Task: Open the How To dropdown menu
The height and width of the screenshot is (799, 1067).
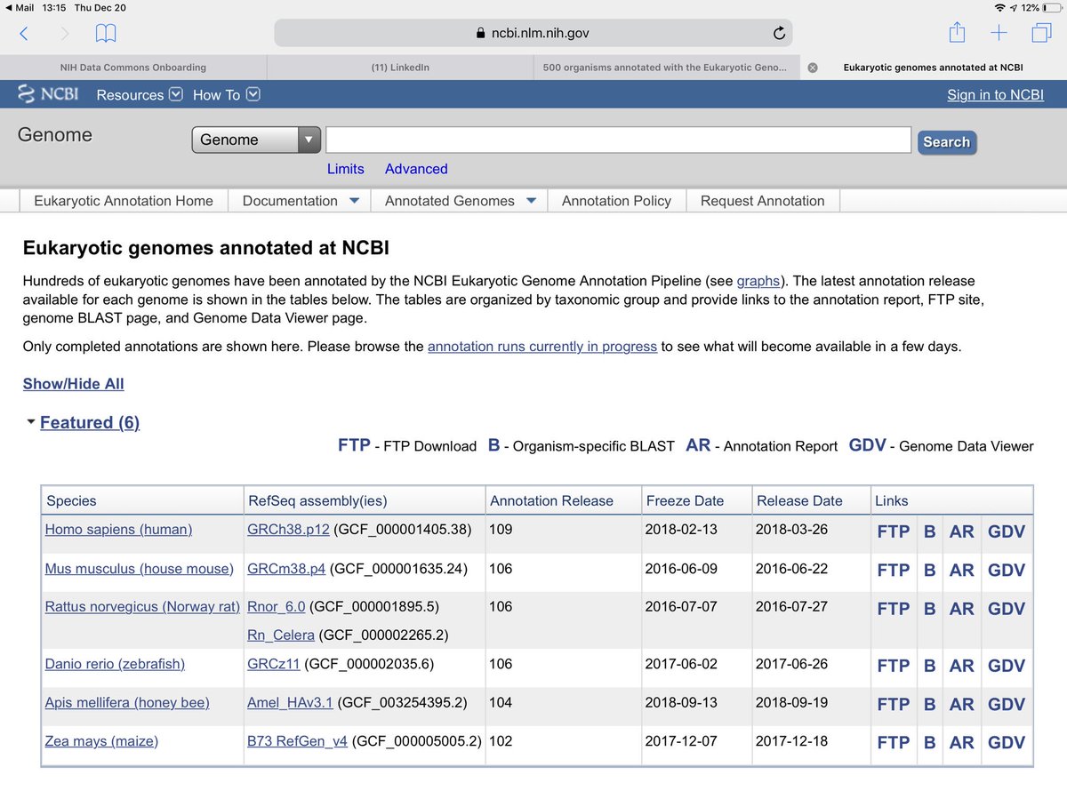Action: pyautogui.click(x=226, y=95)
